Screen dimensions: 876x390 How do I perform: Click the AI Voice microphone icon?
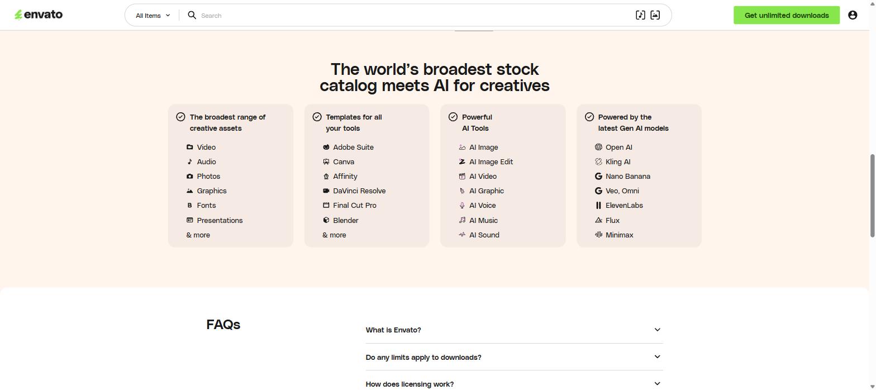462,205
